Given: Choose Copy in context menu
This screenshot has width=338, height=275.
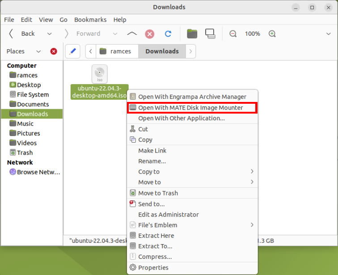Looking at the screenshot, I should [x=192, y=140].
